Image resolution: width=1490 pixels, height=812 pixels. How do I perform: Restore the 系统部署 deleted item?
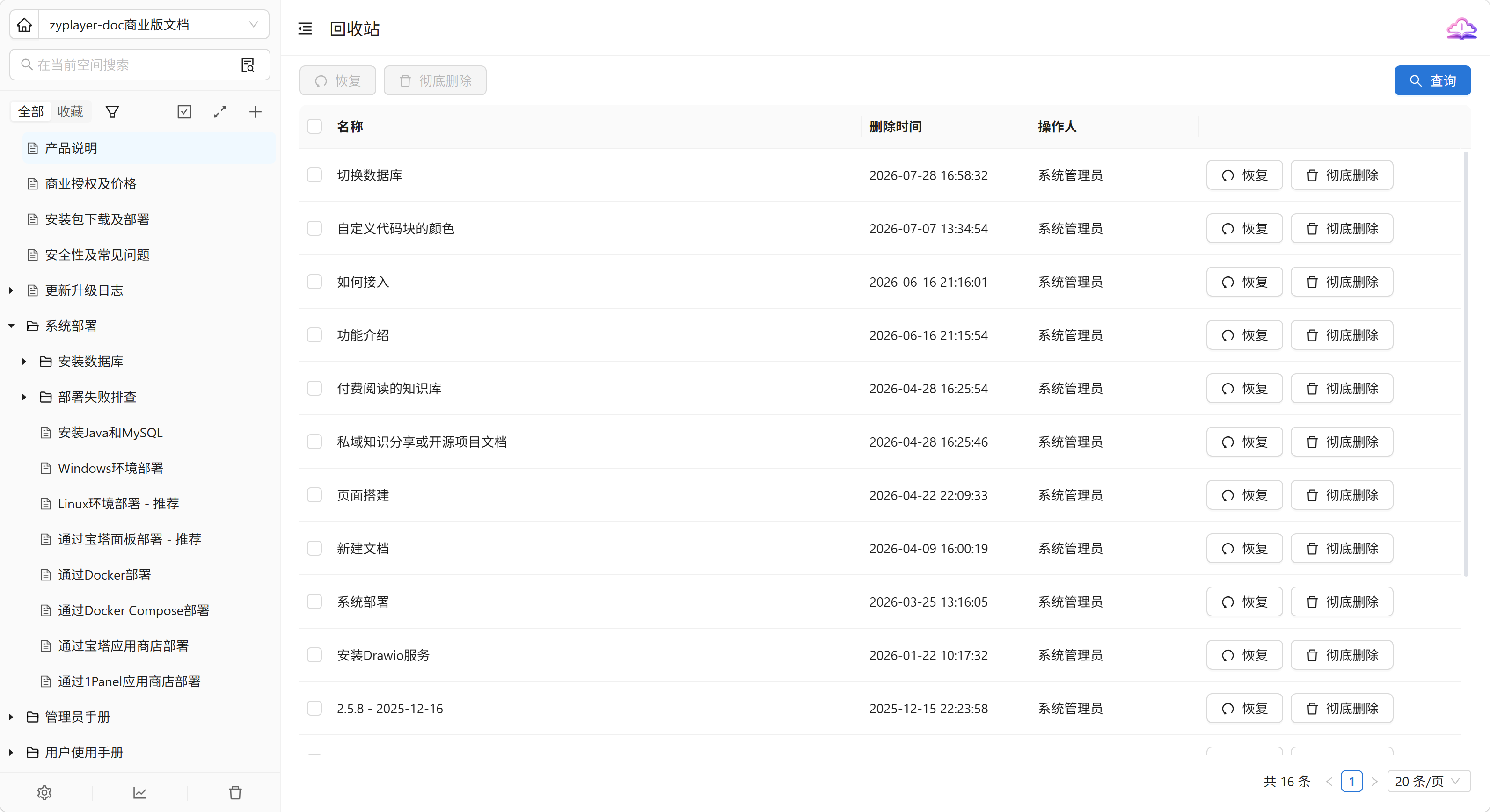point(1244,602)
